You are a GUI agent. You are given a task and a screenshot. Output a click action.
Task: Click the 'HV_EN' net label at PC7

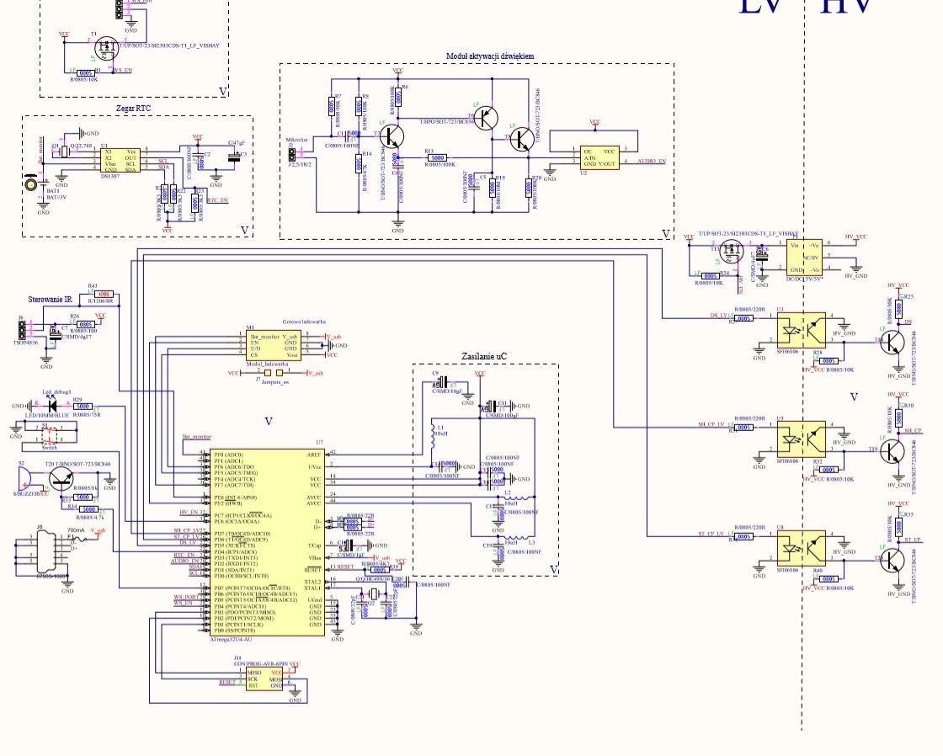(x=189, y=513)
